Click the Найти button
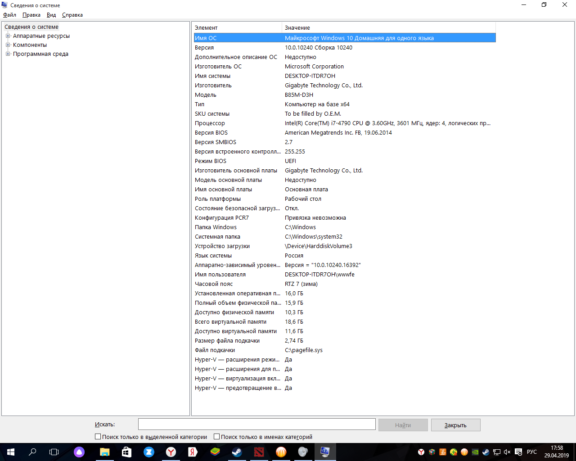 point(403,425)
